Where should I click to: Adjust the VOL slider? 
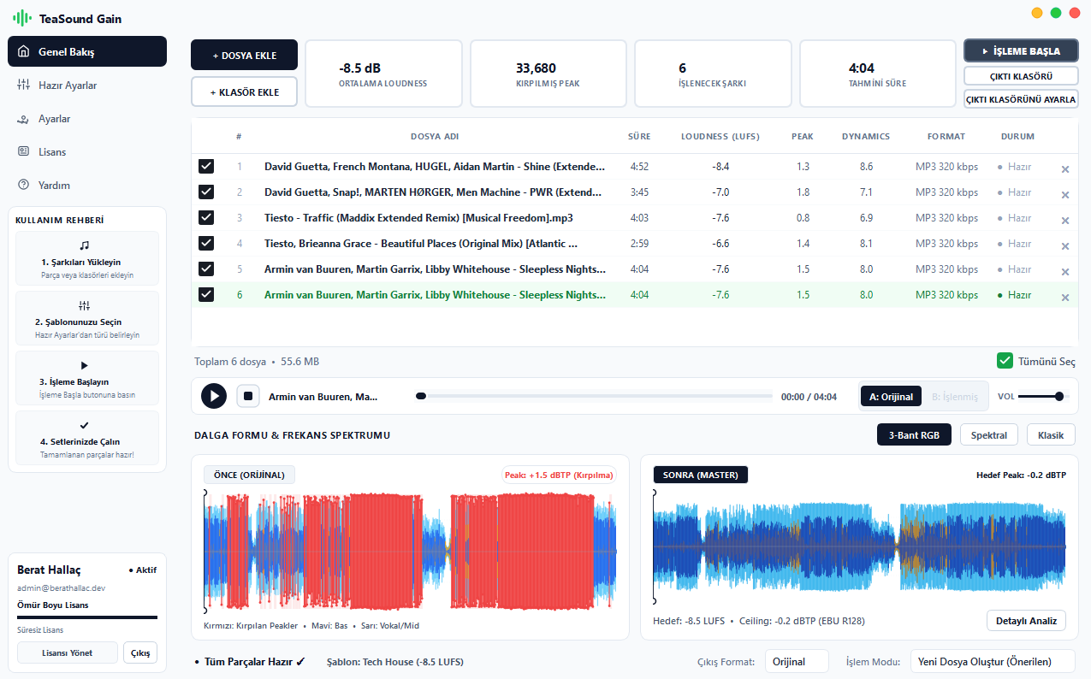pos(1042,396)
